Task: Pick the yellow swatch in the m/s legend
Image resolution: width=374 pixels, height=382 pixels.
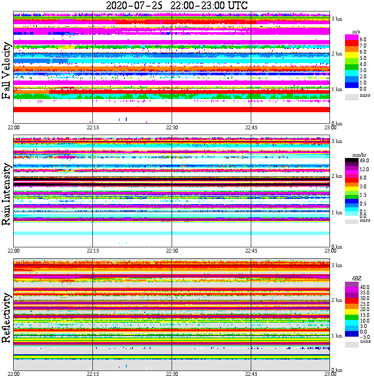Action: pyautogui.click(x=352, y=55)
